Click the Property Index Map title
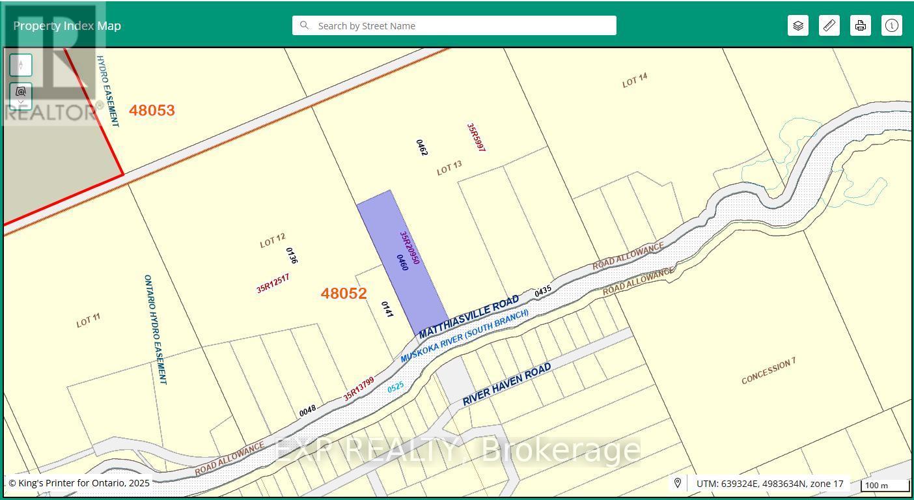Viewport: 914px width, 500px height. 67,25
